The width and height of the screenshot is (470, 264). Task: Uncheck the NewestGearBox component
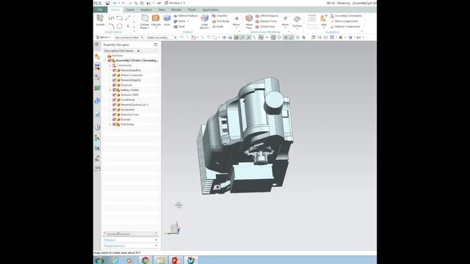(x=114, y=70)
